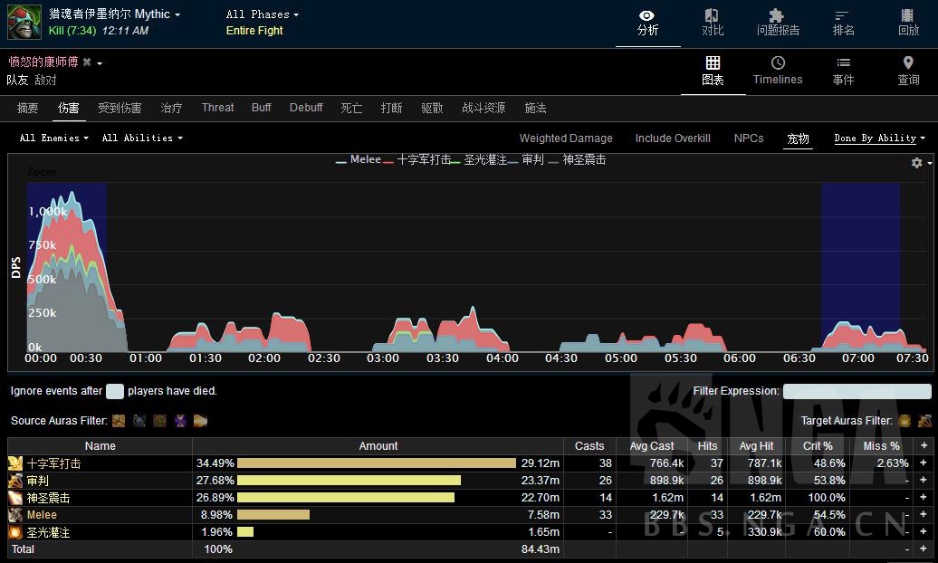Click the first Target Auras Filter icon
Image resolution: width=938 pixels, height=563 pixels.
point(904,421)
